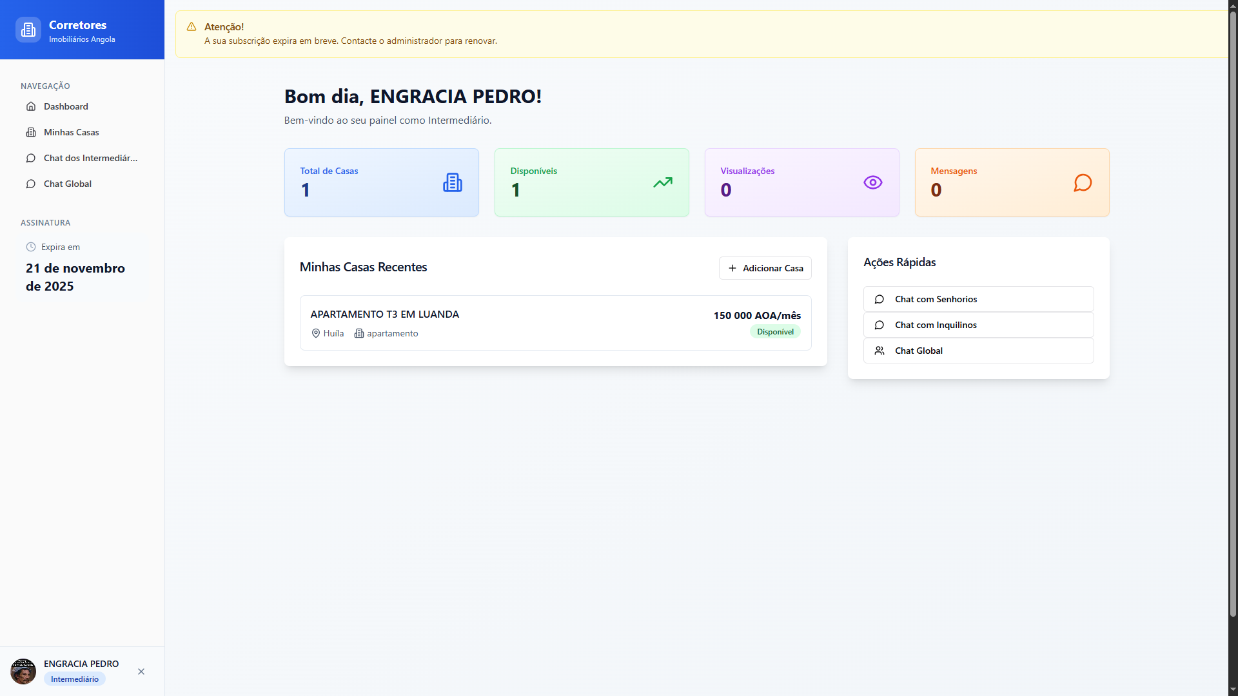Click the Chat Global speech bubble icon in sidebar
Screen dimensions: 1238x696
31,184
